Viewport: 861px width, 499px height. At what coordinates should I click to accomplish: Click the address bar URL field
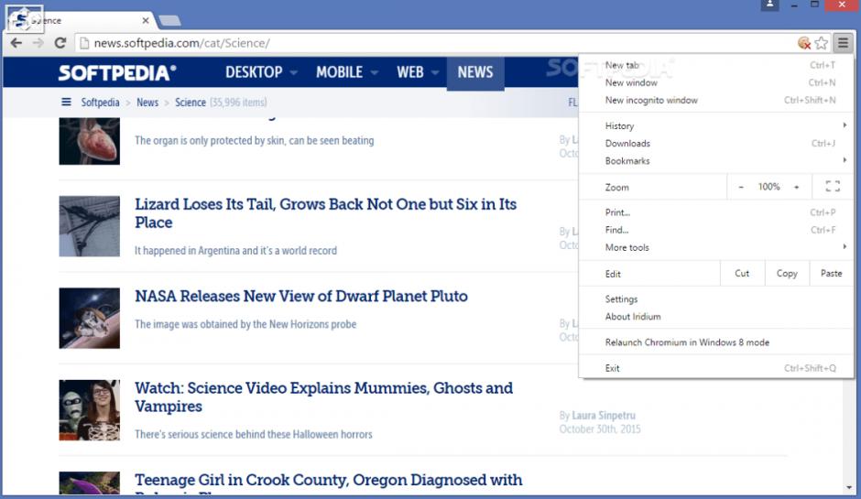434,43
